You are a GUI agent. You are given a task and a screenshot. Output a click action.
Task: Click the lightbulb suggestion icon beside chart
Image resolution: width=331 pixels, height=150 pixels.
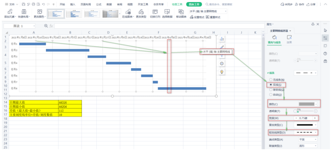222,72
